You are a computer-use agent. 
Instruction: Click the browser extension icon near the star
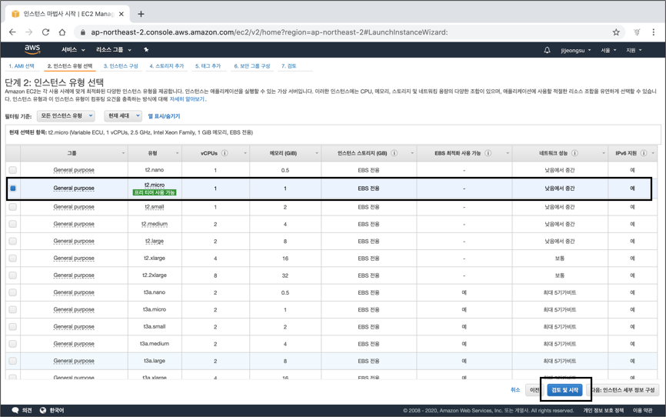click(637, 32)
